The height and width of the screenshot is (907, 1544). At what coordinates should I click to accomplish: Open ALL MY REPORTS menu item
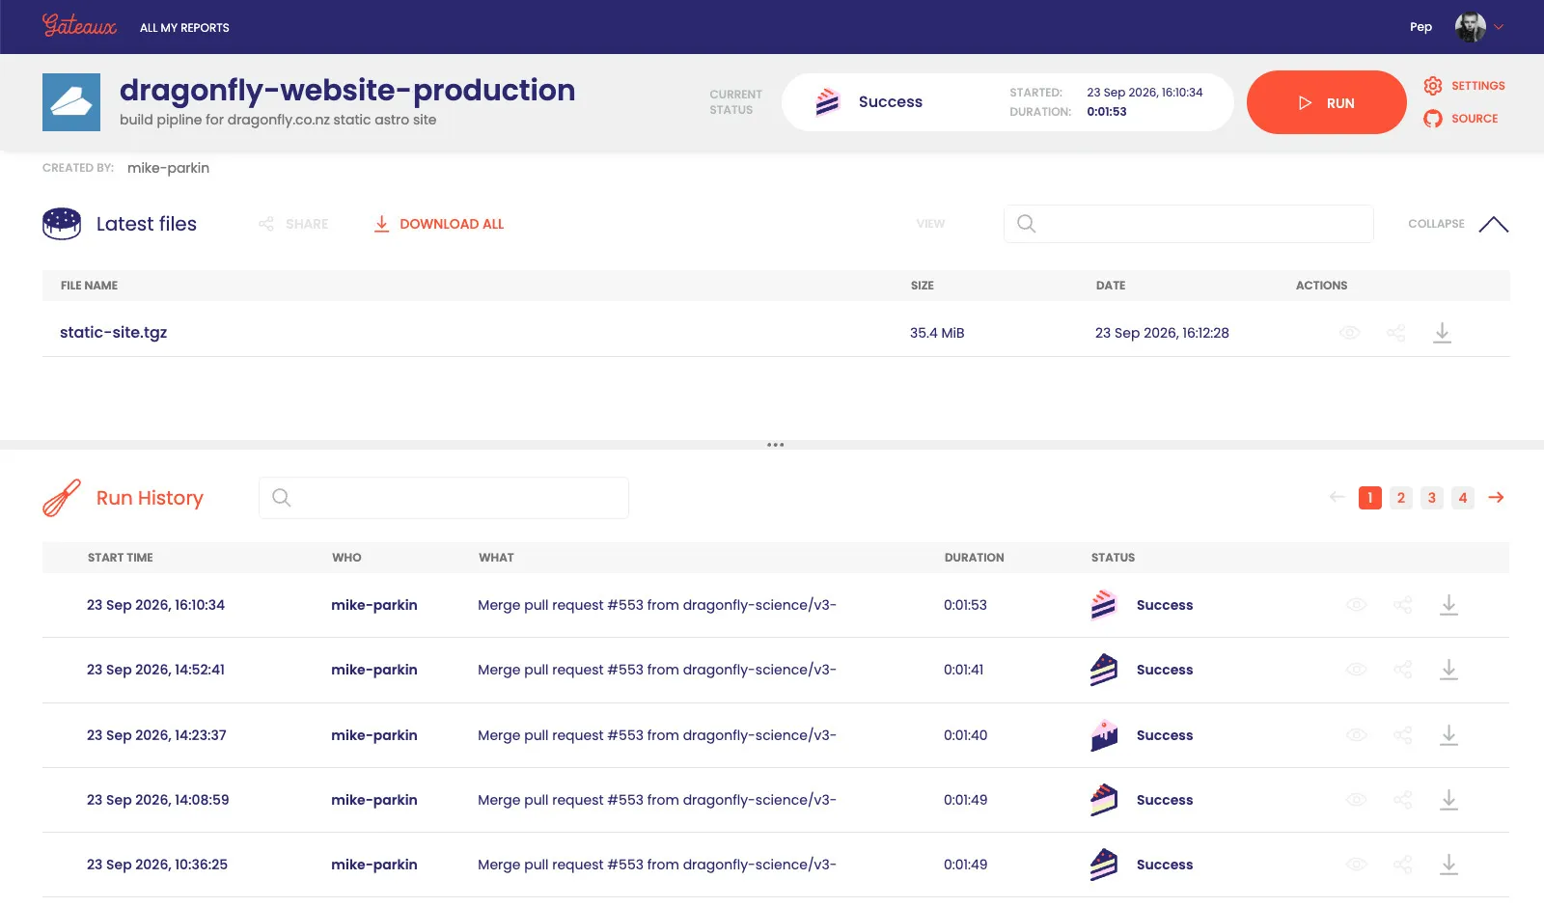[184, 28]
